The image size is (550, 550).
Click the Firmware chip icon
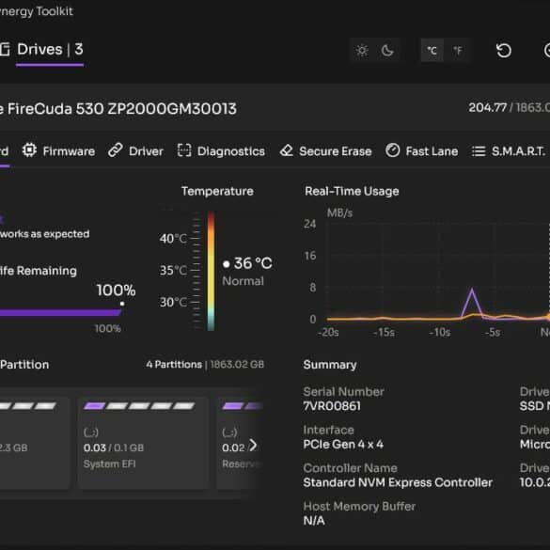point(29,150)
